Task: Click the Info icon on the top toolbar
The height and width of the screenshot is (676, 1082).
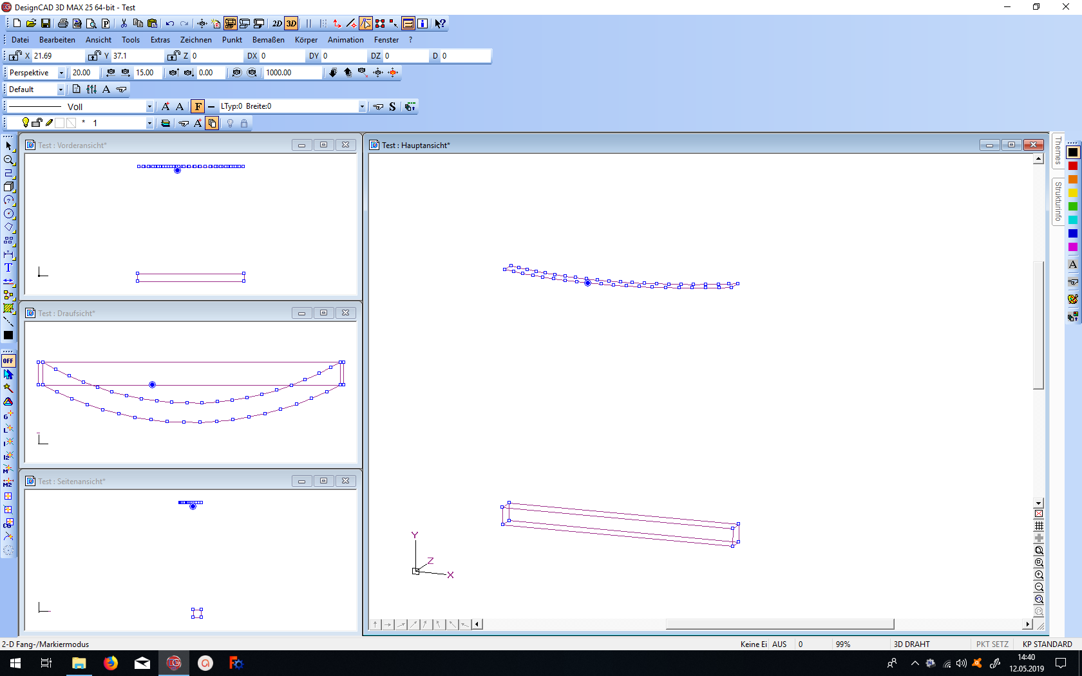Action: [x=422, y=23]
